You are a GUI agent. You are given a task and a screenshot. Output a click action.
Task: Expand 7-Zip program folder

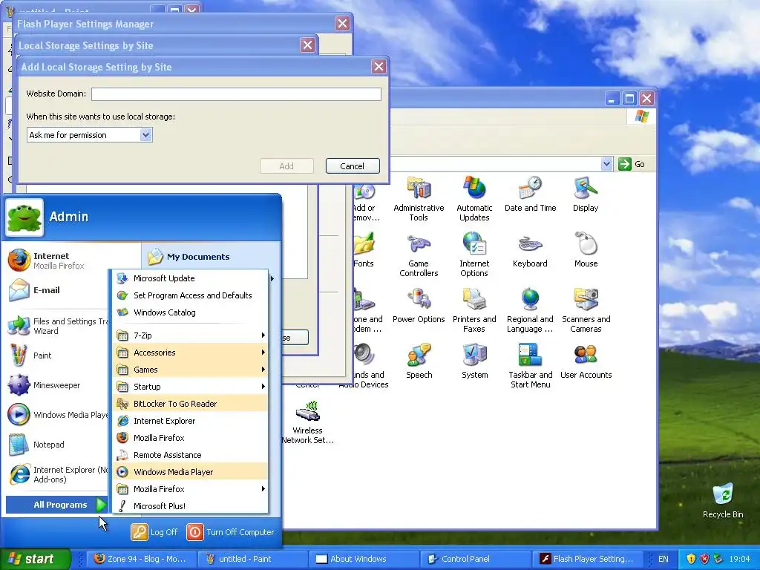(191, 335)
